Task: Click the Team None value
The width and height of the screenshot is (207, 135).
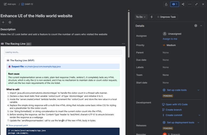Action: click(x=166, y=75)
